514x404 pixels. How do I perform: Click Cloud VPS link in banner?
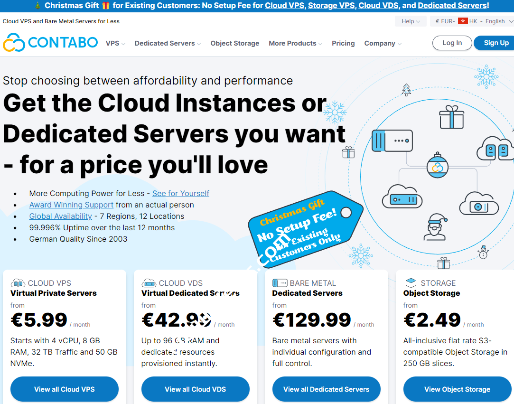tap(285, 6)
